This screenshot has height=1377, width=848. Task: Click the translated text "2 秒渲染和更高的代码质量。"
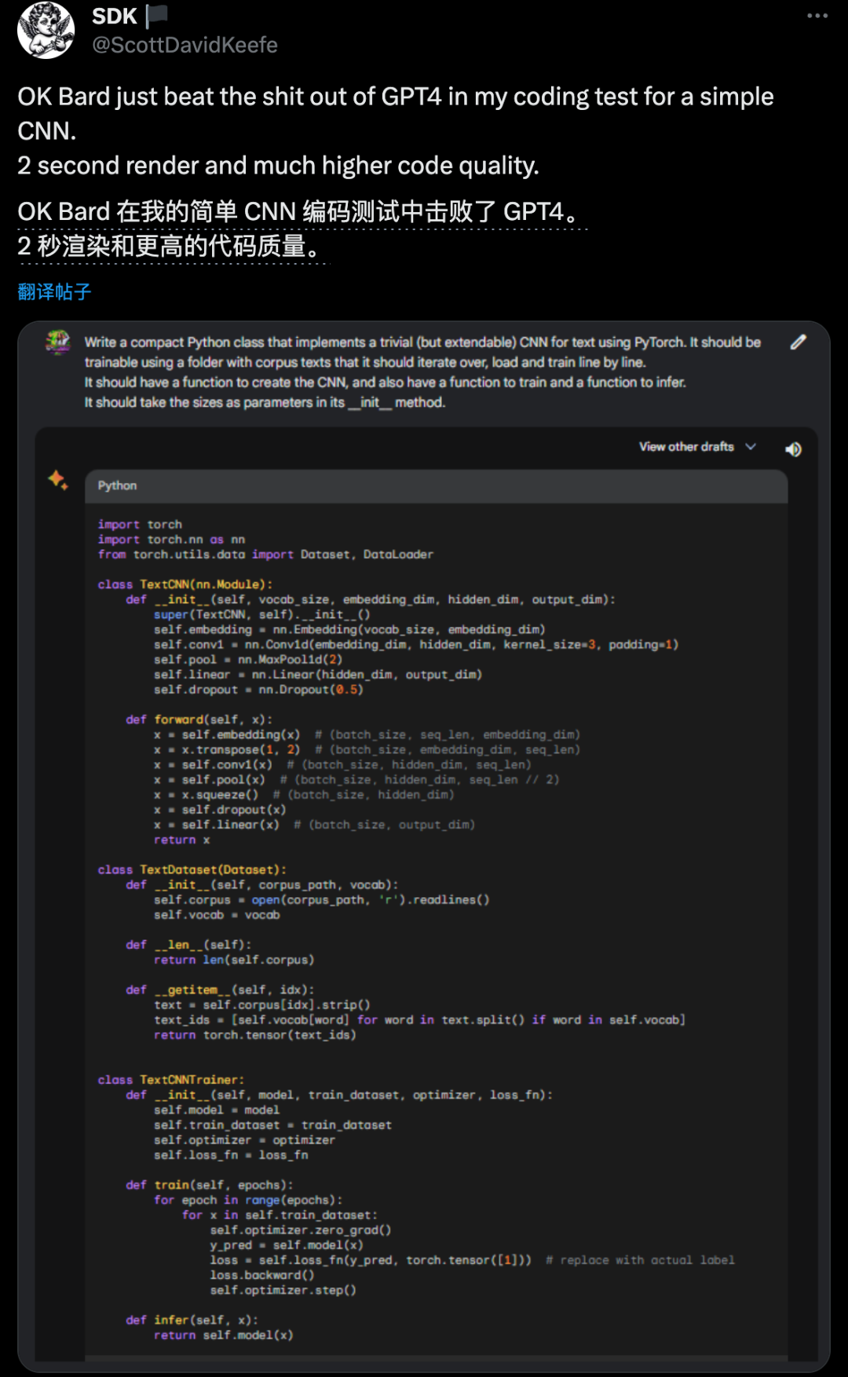coord(171,246)
